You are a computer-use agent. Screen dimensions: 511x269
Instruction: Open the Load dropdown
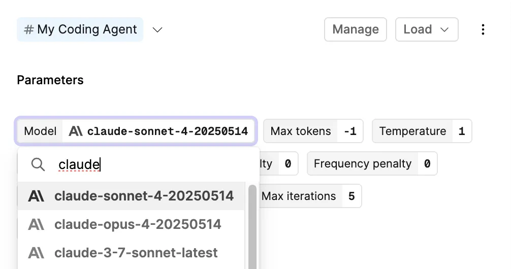pos(427,29)
